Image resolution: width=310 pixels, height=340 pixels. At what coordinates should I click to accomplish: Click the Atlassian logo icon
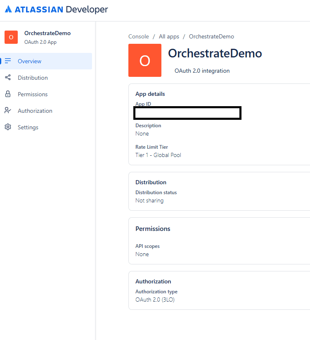[x=8, y=9]
